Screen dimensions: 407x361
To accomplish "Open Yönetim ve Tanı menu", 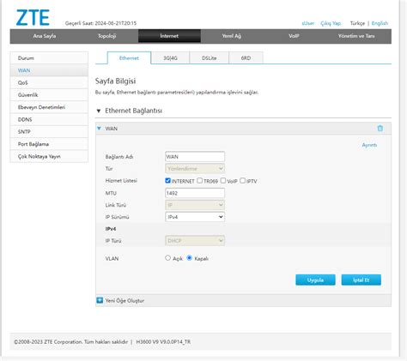I will coord(356,36).
